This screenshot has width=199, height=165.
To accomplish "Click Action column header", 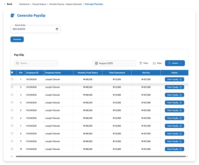I will (174, 73).
